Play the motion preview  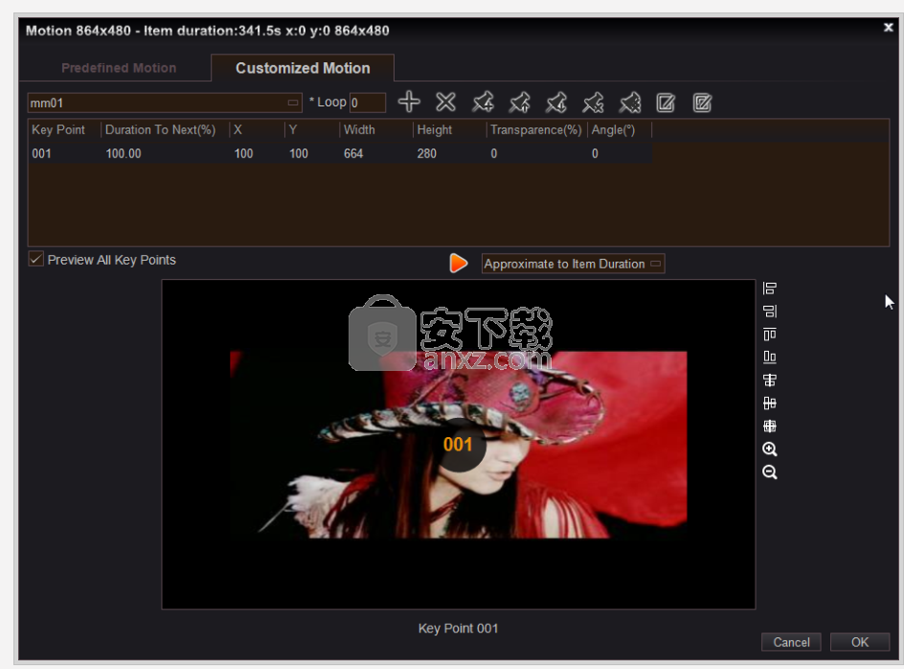click(459, 264)
